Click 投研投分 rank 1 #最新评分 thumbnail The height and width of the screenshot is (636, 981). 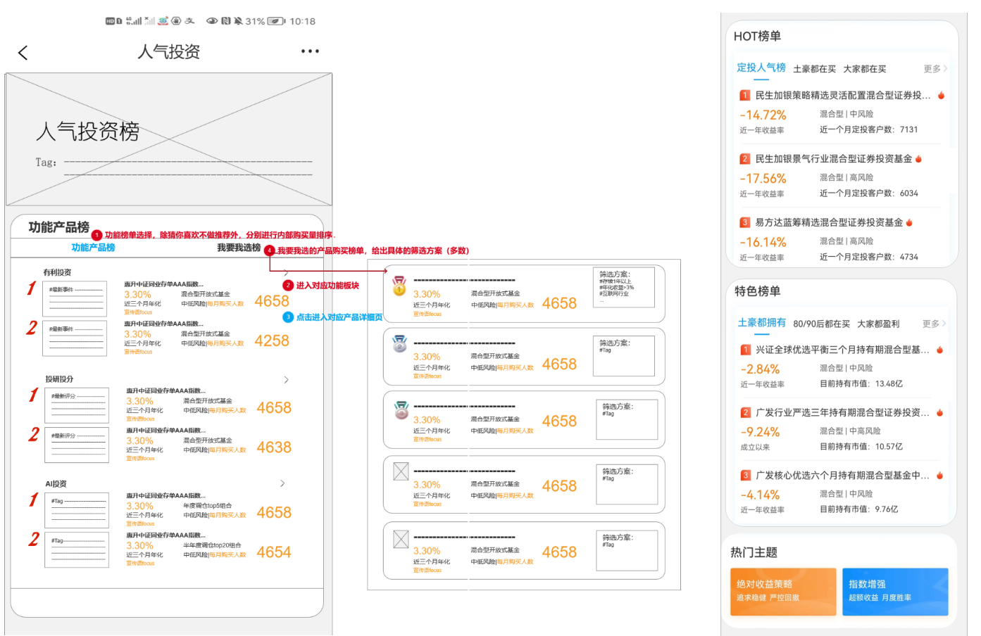[x=77, y=405]
